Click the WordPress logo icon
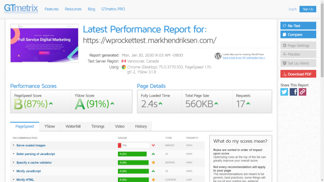Screen dimensions: 324x182 pyautogui.click(x=218, y=56)
